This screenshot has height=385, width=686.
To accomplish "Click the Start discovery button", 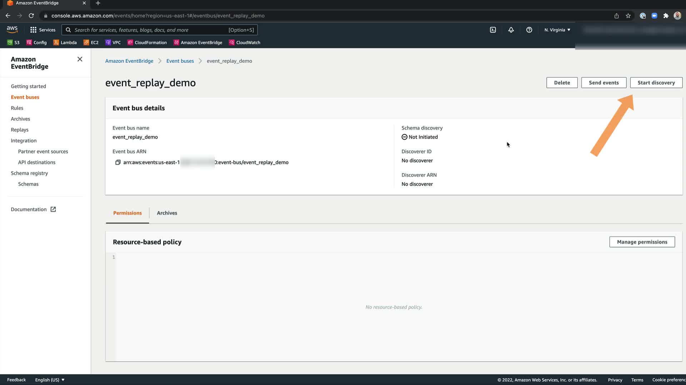I will (x=656, y=83).
